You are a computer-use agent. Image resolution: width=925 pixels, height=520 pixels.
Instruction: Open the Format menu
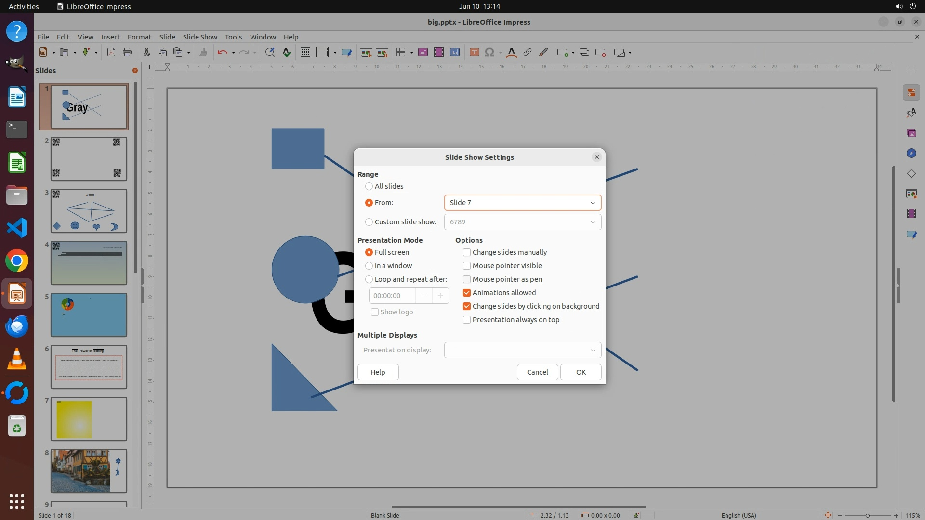click(x=139, y=37)
